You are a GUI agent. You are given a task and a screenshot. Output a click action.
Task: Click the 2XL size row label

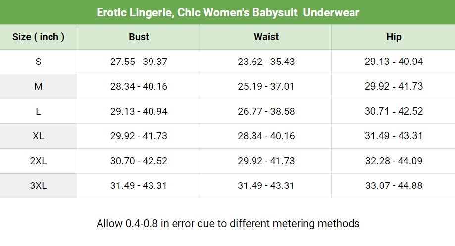point(38,161)
